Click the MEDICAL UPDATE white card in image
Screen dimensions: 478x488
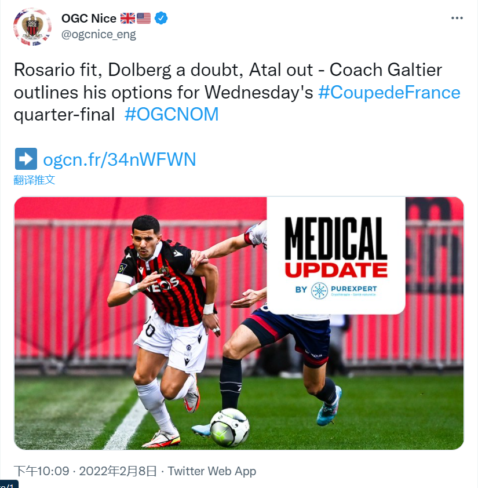coord(336,256)
